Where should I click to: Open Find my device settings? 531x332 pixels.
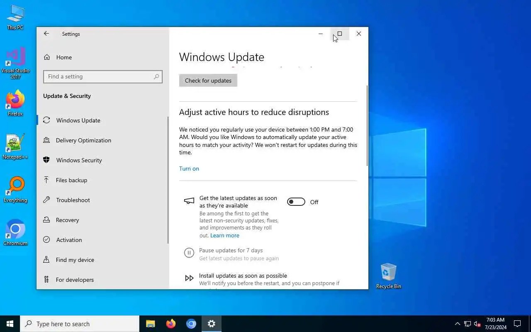[103, 260]
